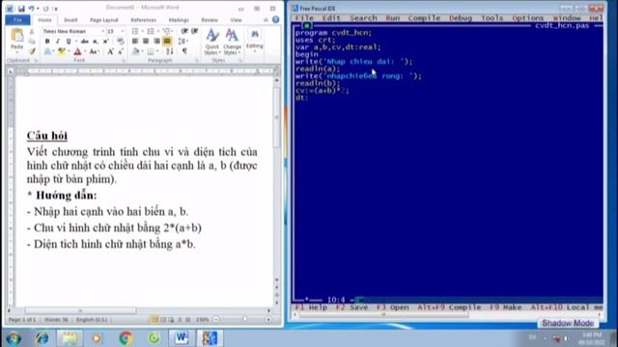The width and height of the screenshot is (618, 347).
Task: Click the Multilevel List icon
Action: coord(167,31)
